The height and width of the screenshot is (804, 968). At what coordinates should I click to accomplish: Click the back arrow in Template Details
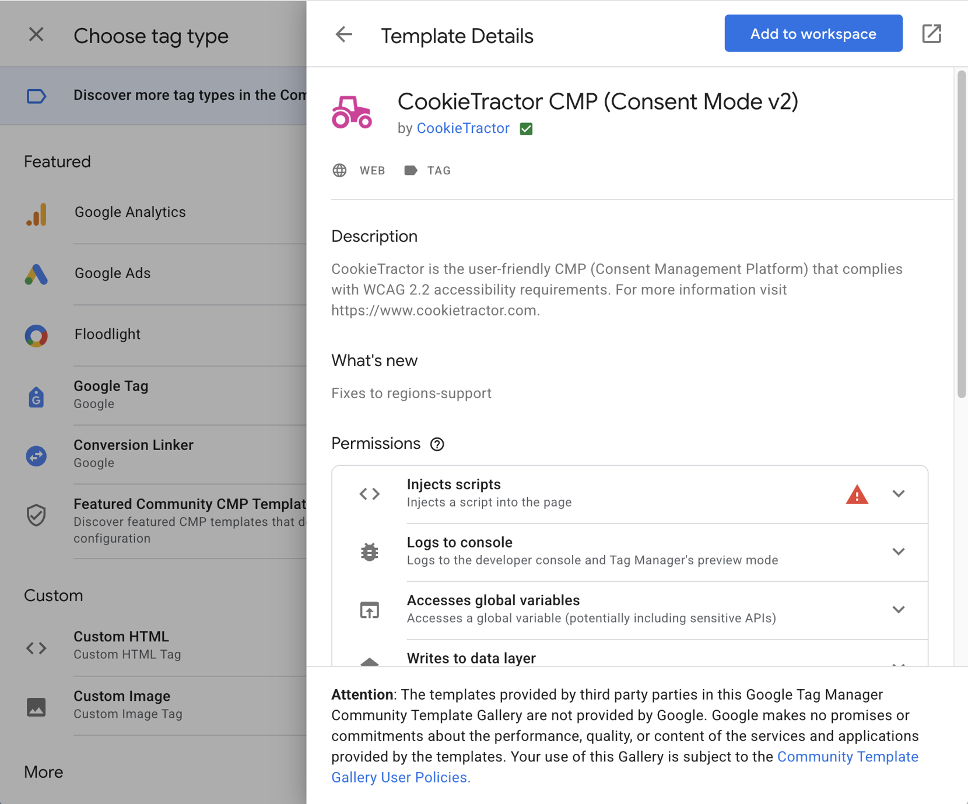click(343, 35)
